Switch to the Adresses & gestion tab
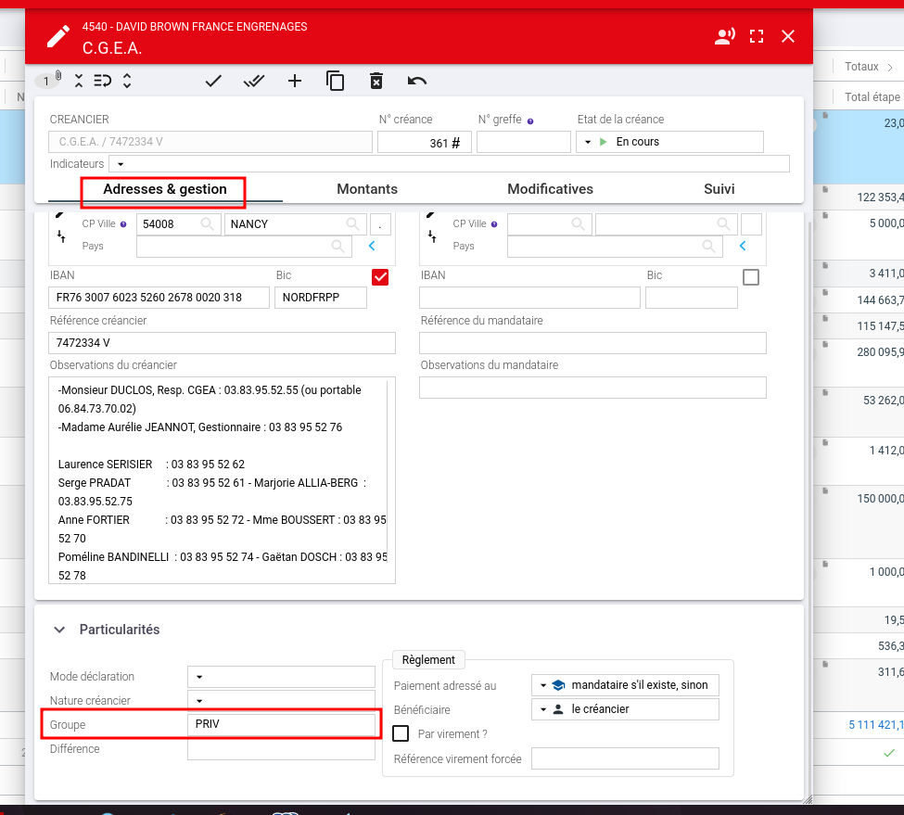The width and height of the screenshot is (904, 815). (165, 189)
